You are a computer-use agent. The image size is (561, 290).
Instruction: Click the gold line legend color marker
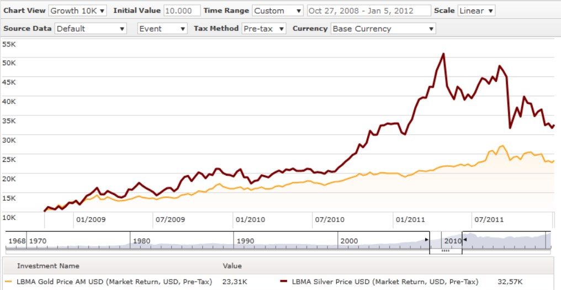8,282
